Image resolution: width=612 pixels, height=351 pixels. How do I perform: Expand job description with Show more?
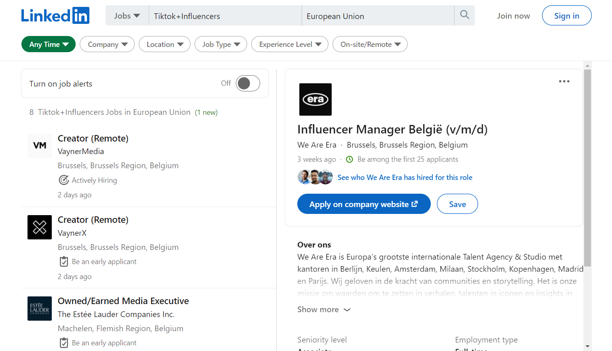[324, 309]
